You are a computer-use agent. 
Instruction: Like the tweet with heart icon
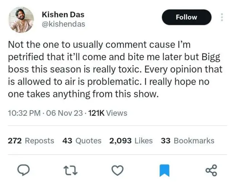117,170
